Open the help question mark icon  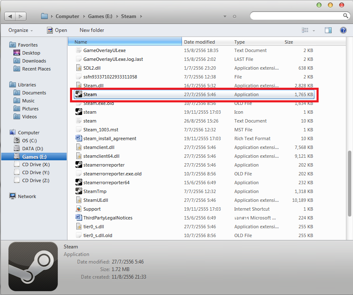click(x=343, y=30)
